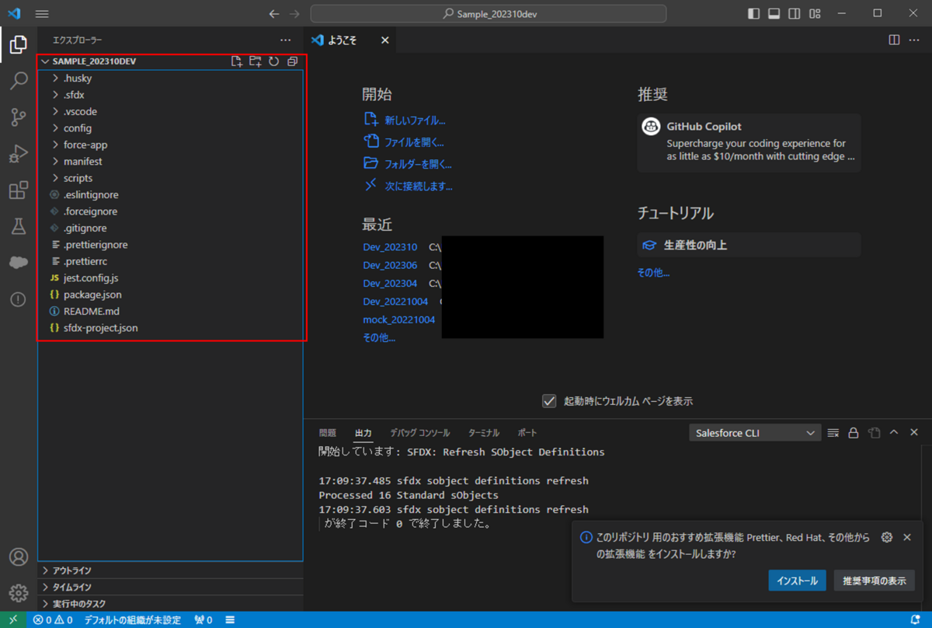Go back with the navigation arrow

click(273, 14)
